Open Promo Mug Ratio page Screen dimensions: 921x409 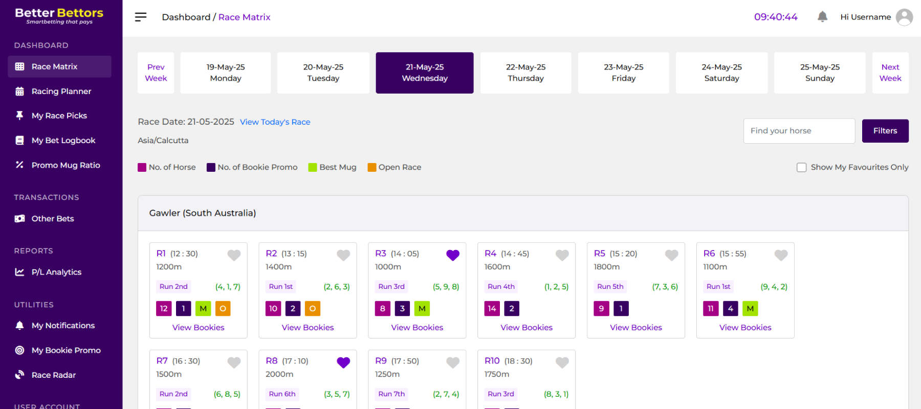click(65, 165)
